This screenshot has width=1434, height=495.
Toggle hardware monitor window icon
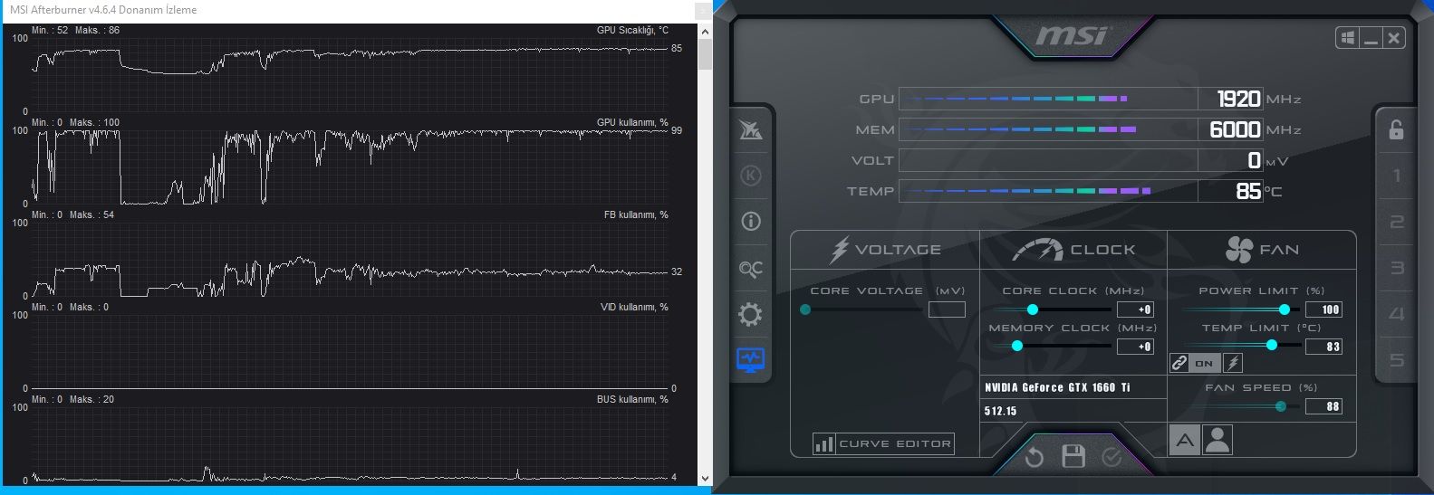(x=751, y=360)
